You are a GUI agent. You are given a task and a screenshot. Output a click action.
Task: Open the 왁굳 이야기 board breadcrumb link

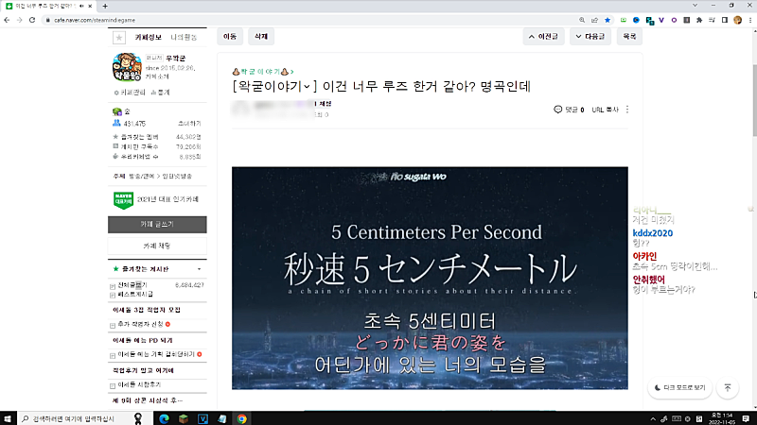tap(263, 72)
